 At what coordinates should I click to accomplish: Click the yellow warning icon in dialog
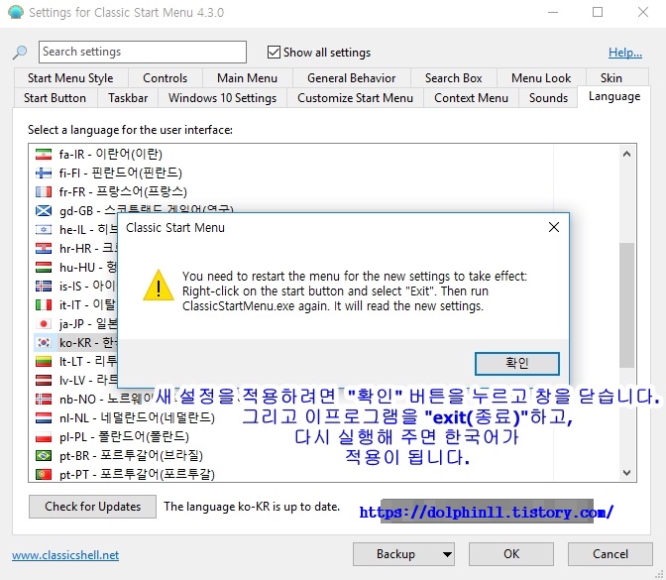coord(159,286)
